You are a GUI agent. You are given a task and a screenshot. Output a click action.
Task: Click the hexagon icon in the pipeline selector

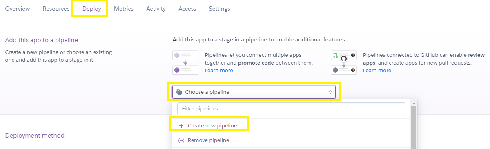179,92
